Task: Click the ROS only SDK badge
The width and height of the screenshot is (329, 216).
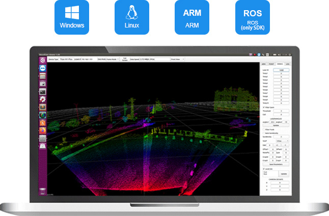Action: tap(253, 17)
